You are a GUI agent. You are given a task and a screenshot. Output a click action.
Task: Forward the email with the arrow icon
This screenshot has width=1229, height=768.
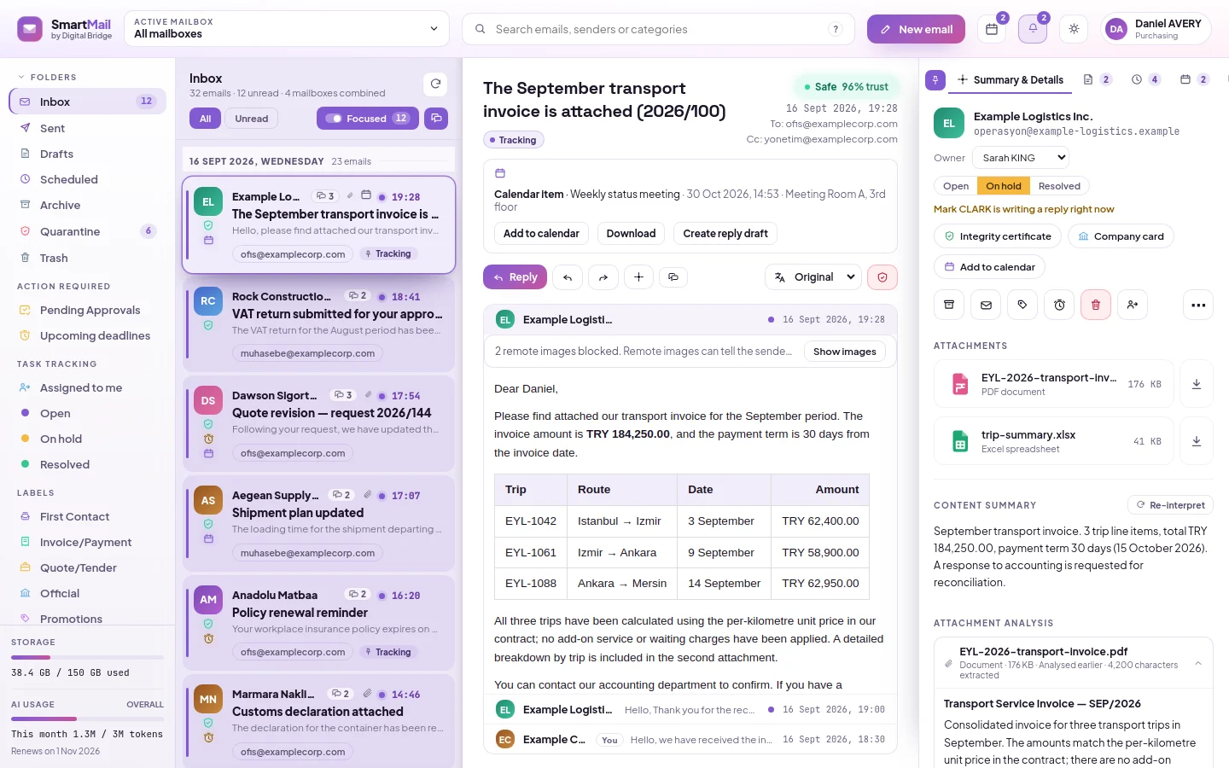(x=603, y=277)
